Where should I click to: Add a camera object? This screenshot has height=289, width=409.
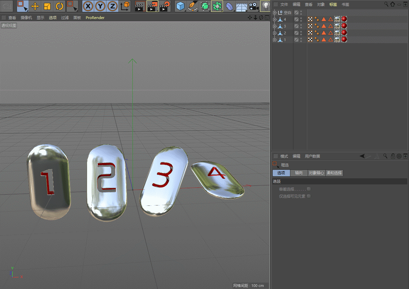(253, 6)
